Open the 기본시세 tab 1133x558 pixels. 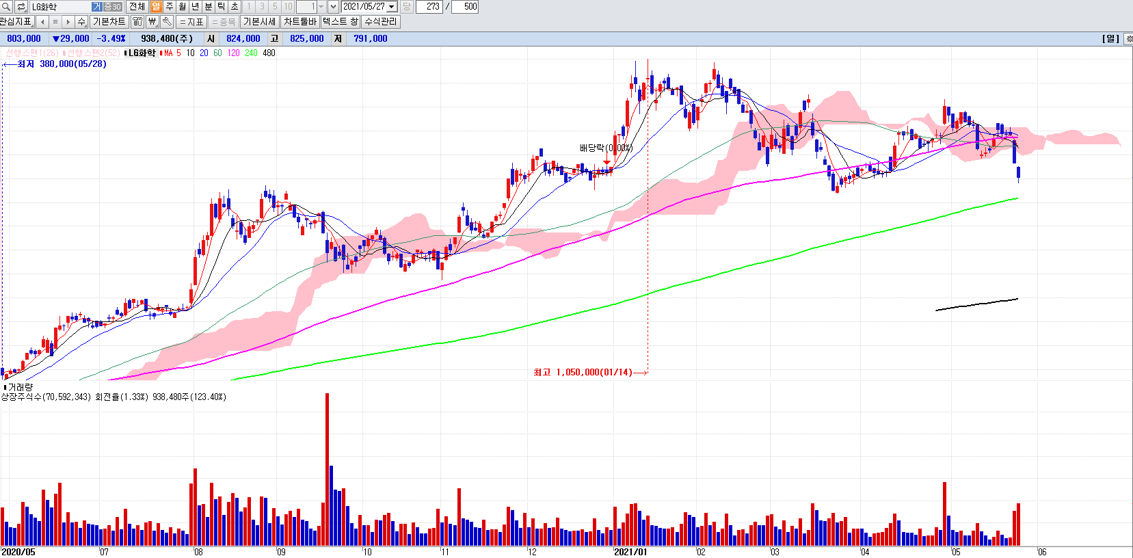tap(260, 22)
